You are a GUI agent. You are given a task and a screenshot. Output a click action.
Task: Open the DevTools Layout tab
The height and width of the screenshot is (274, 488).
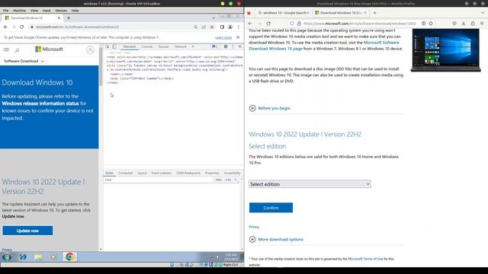(x=142, y=173)
